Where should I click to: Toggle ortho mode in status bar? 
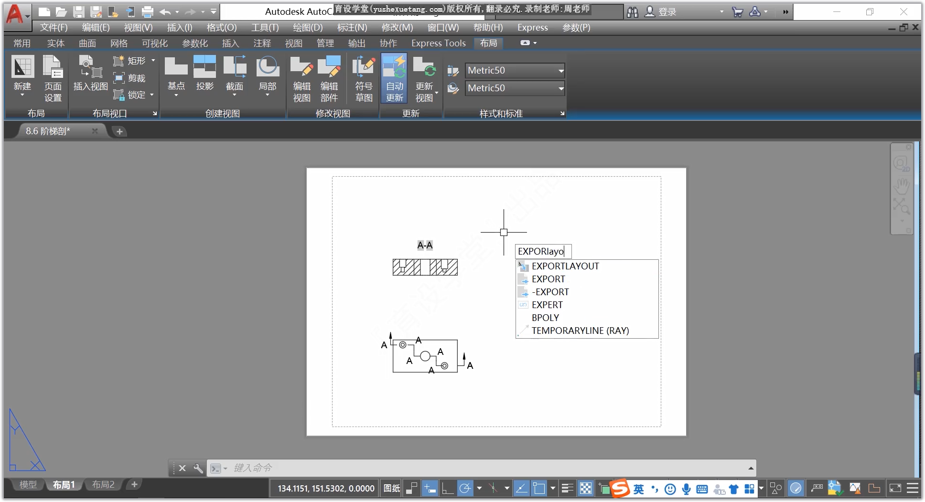pos(447,488)
